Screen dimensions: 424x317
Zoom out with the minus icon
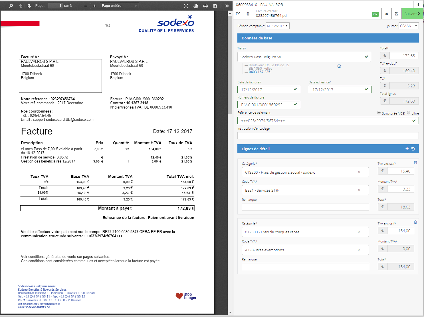point(86,6)
